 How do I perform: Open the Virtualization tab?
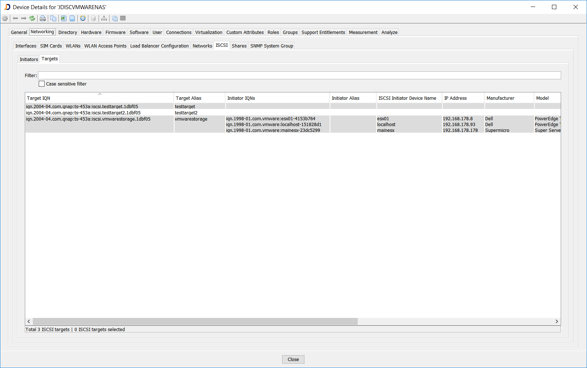tap(208, 32)
